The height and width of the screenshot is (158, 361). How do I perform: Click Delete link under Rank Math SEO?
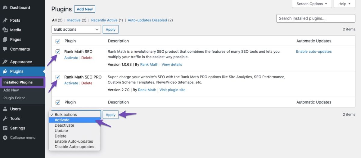(87, 58)
